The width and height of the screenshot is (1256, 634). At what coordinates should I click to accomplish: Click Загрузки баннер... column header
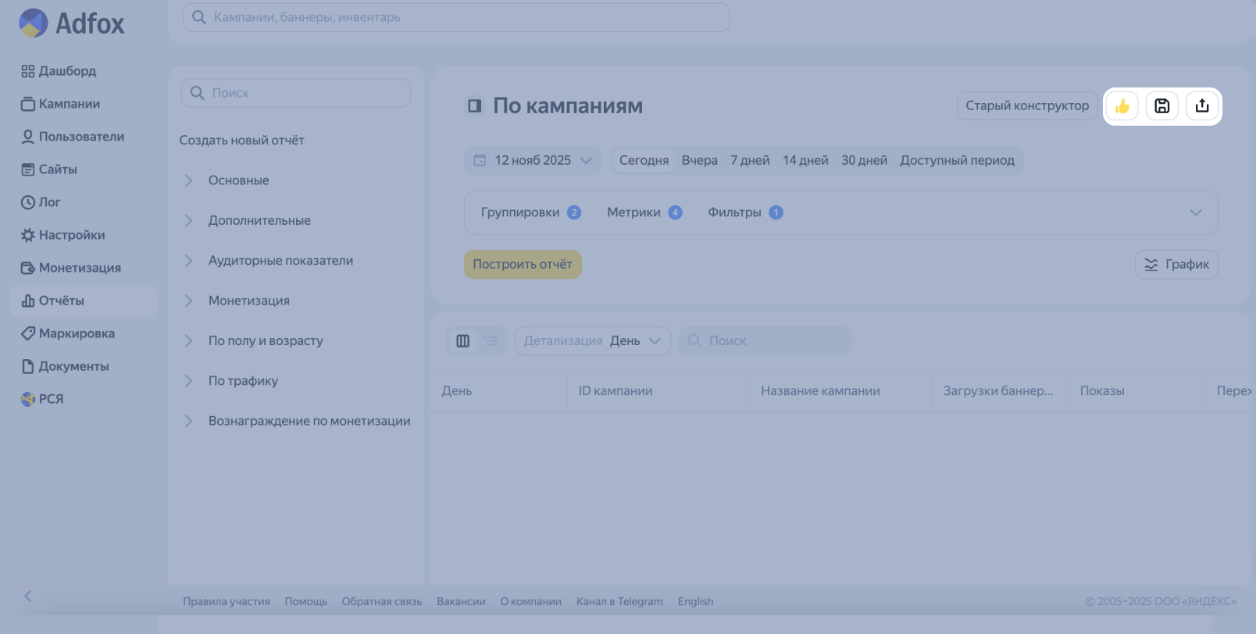(1001, 391)
